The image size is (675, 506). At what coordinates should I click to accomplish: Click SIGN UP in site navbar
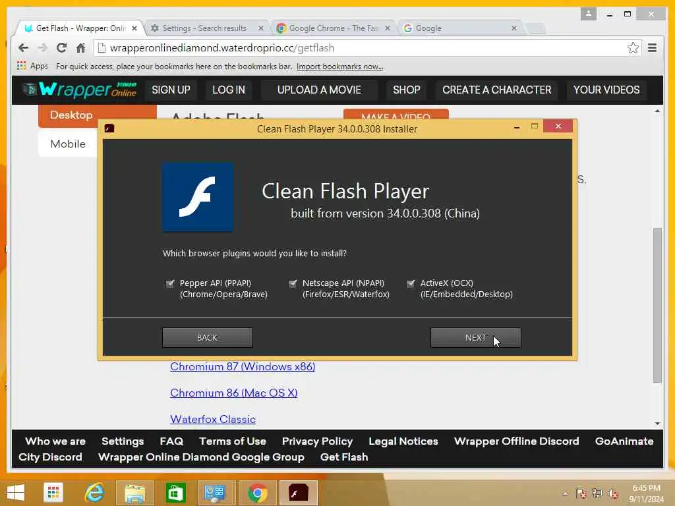(171, 90)
